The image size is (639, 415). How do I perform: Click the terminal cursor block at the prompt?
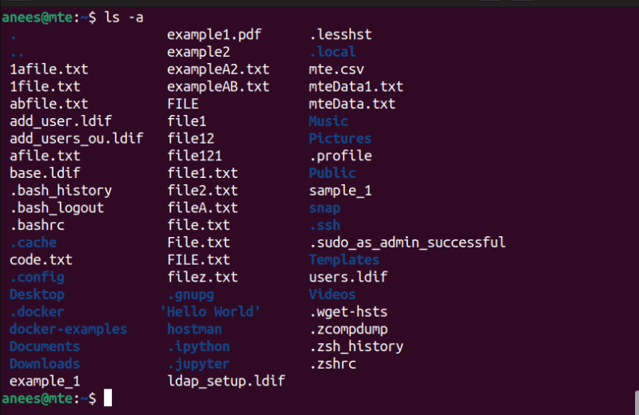point(108,397)
